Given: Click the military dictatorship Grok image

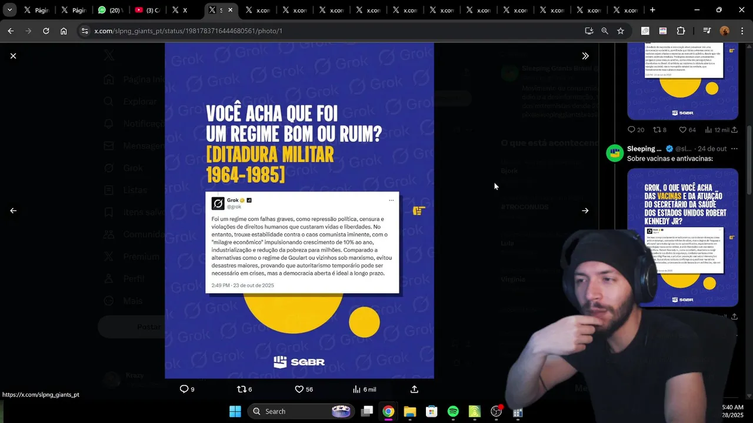Looking at the screenshot, I should coord(299,210).
